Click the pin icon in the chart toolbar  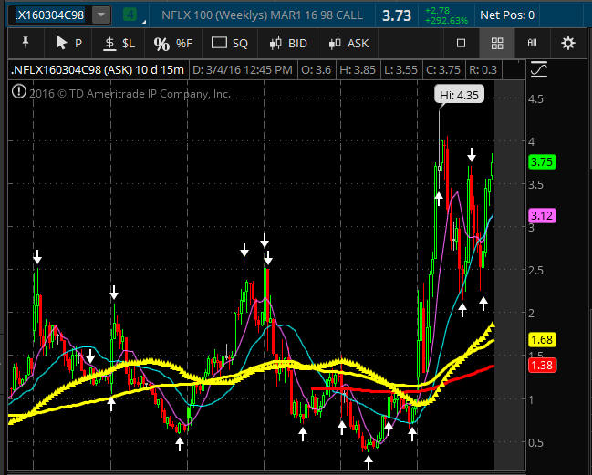[x=25, y=43]
